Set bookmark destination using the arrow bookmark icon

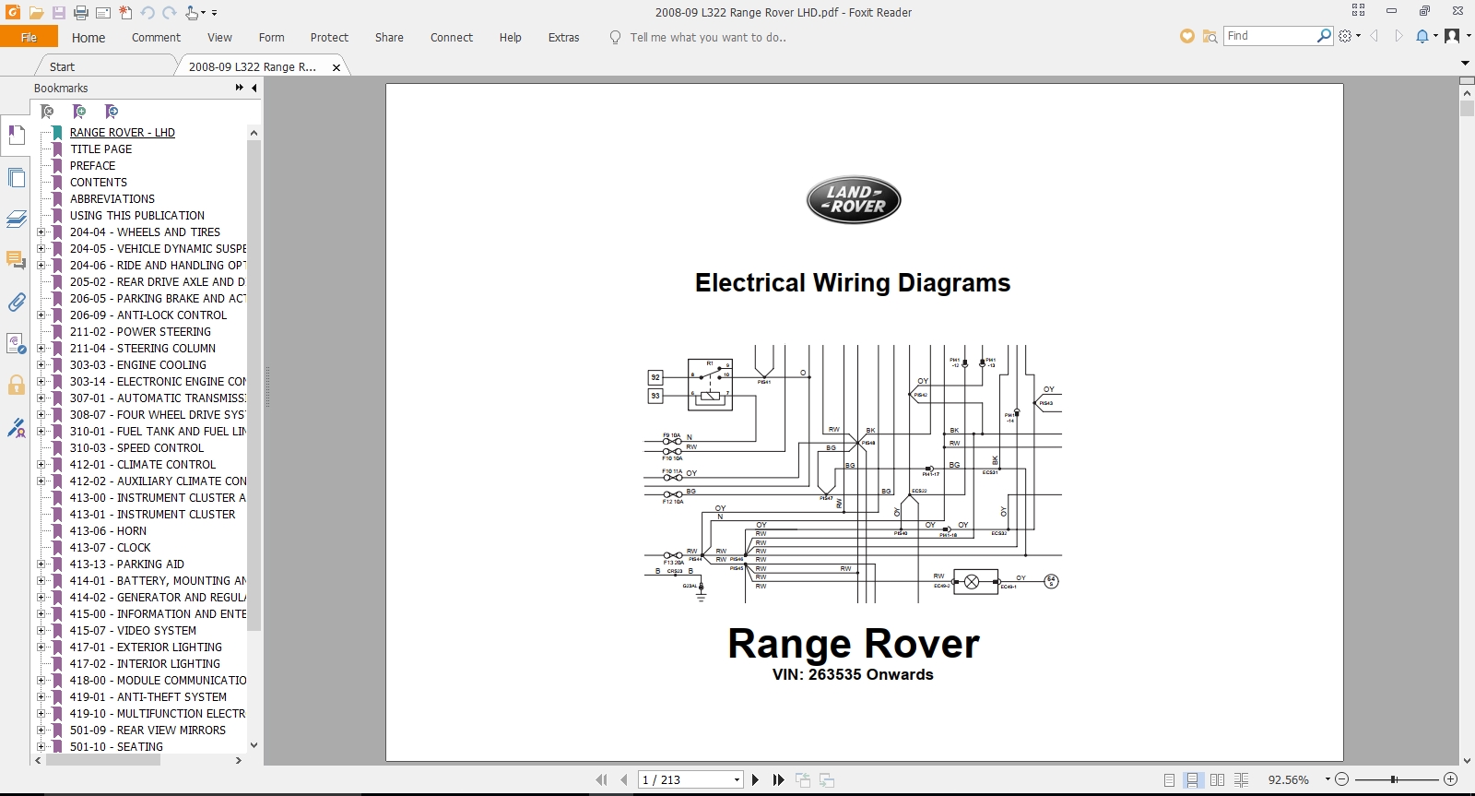tap(112, 112)
